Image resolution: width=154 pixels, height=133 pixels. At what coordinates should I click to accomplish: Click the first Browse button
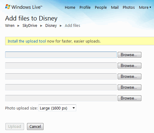coord(129,55)
